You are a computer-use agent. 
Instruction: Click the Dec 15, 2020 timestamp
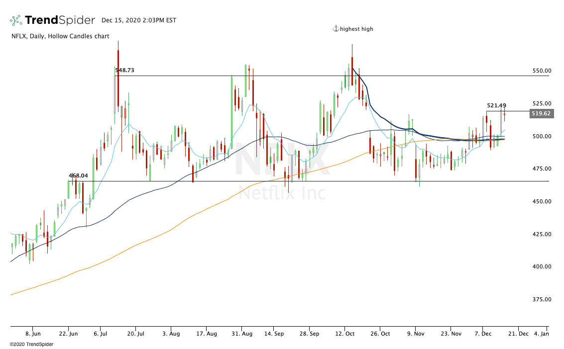tap(139, 21)
